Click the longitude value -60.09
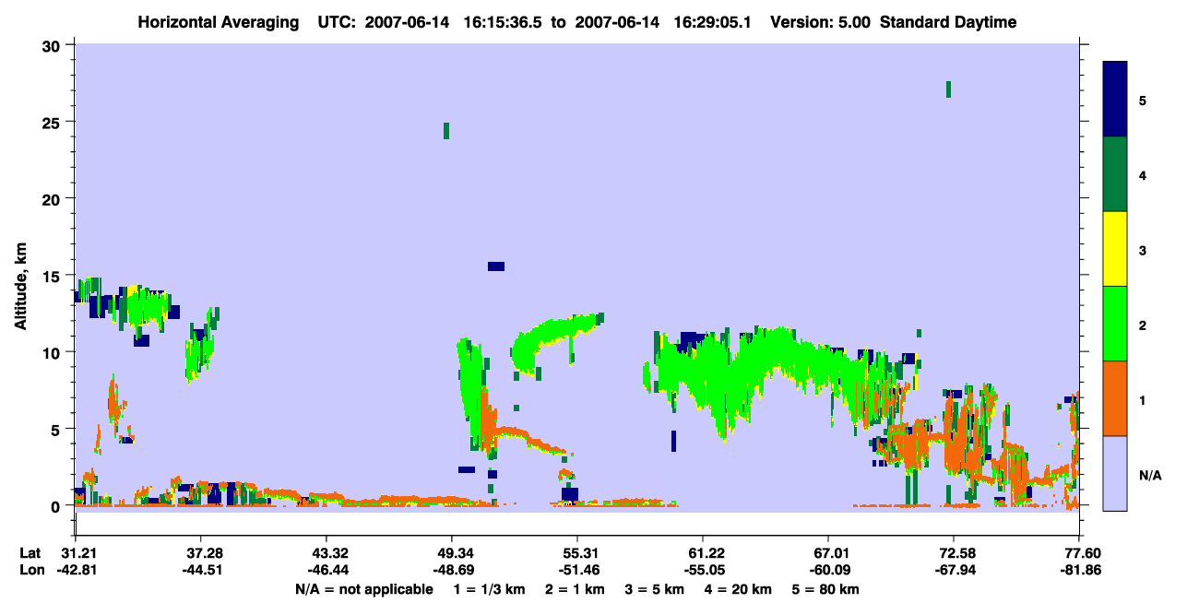The width and height of the screenshot is (1199, 615). [x=828, y=569]
